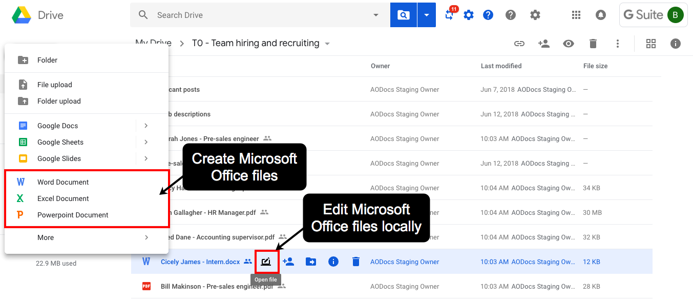693x301 pixels.
Task: Expand the More submenu arrow
Action: 146,237
